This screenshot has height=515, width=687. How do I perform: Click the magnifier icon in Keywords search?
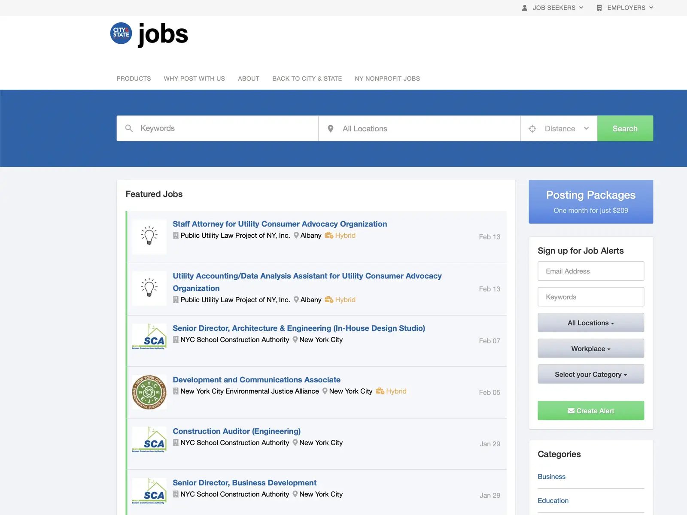click(x=129, y=128)
